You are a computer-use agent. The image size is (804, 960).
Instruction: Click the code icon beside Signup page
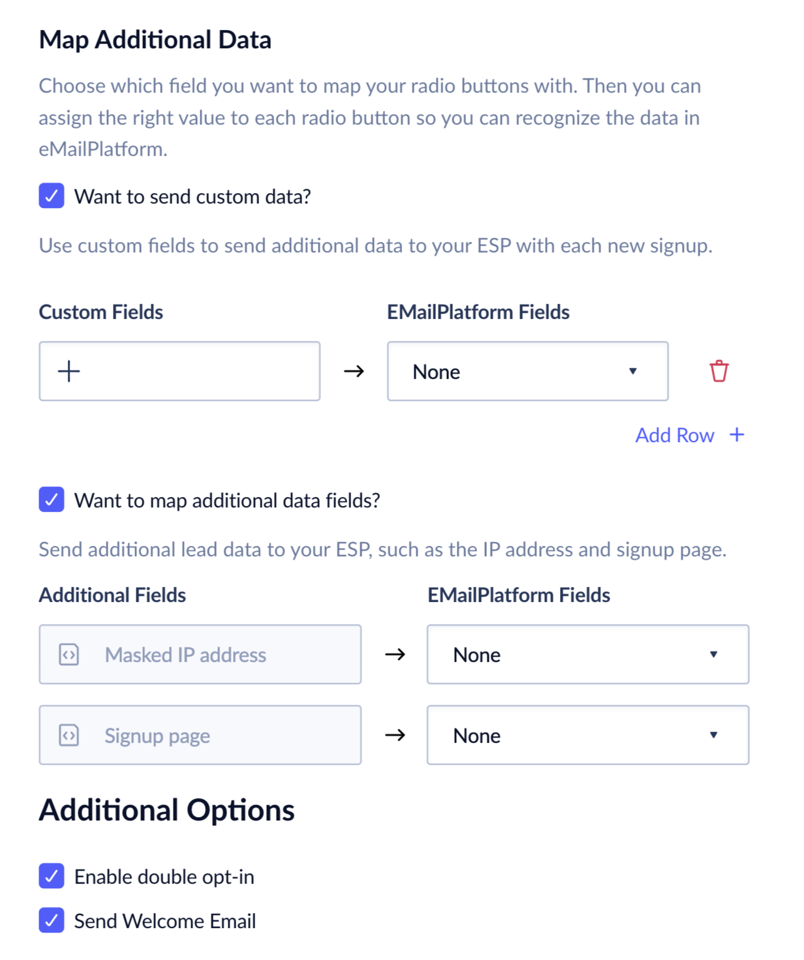(69, 735)
